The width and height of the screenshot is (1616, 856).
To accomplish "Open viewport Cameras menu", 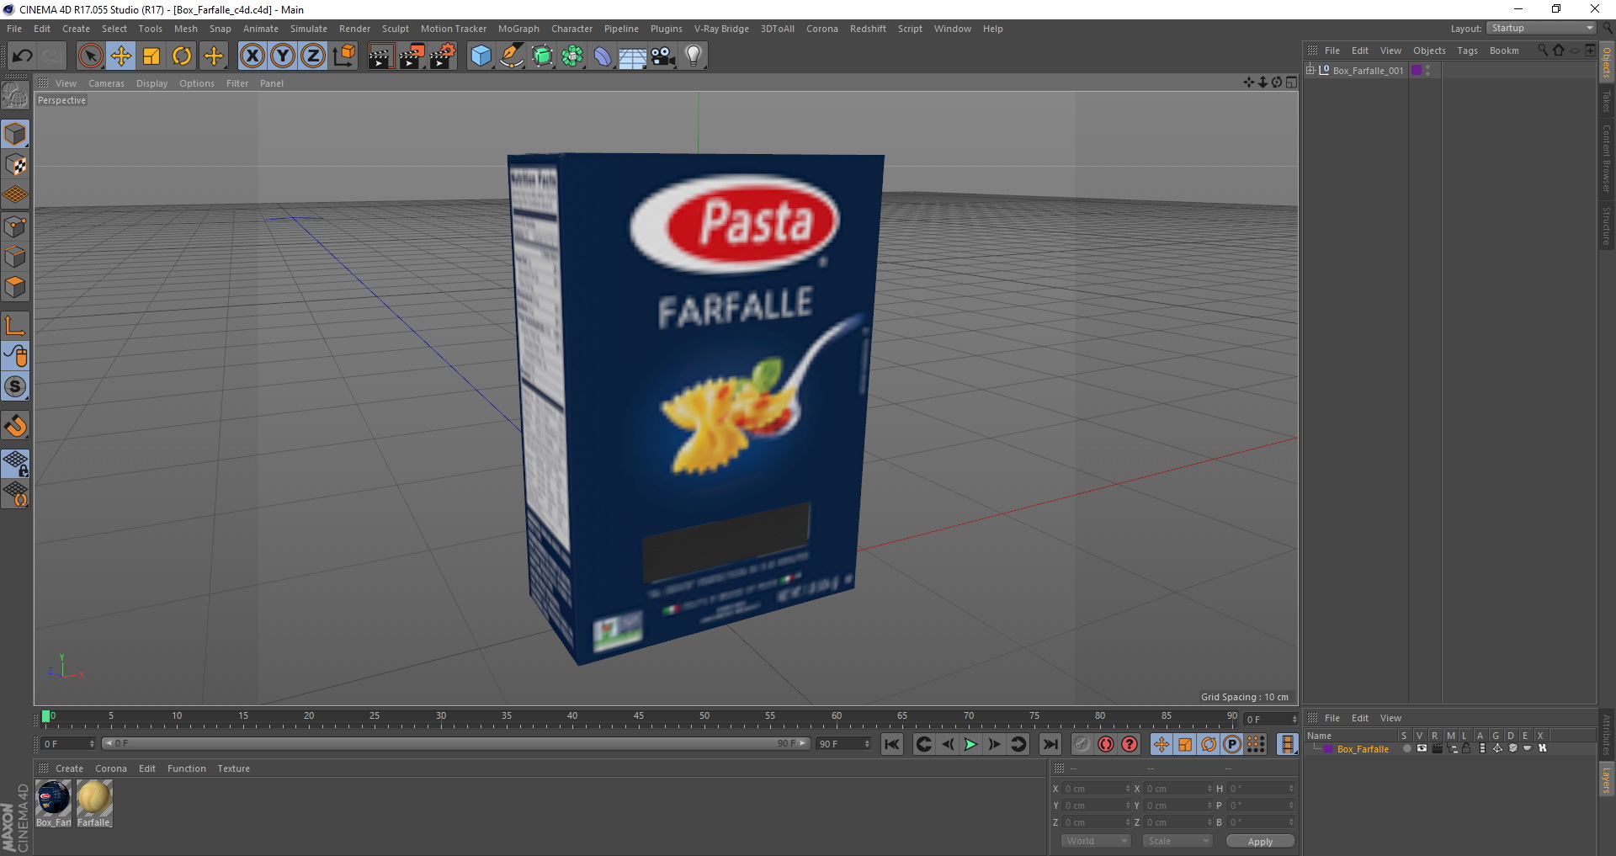I will tap(106, 83).
